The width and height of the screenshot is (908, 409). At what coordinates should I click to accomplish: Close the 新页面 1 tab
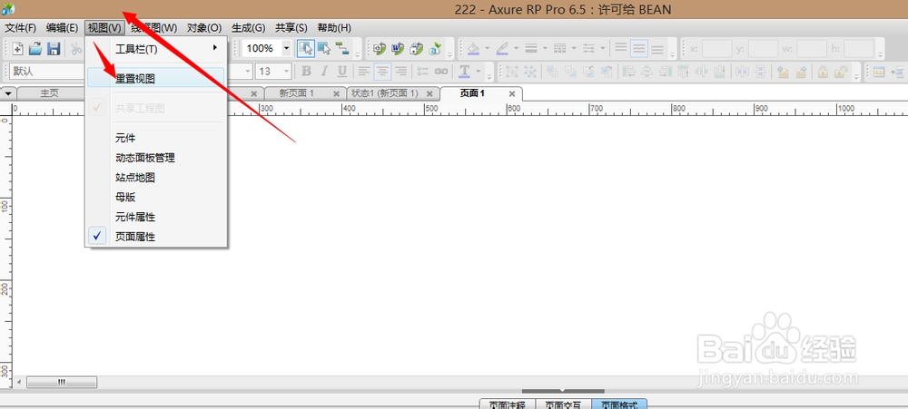click(337, 93)
